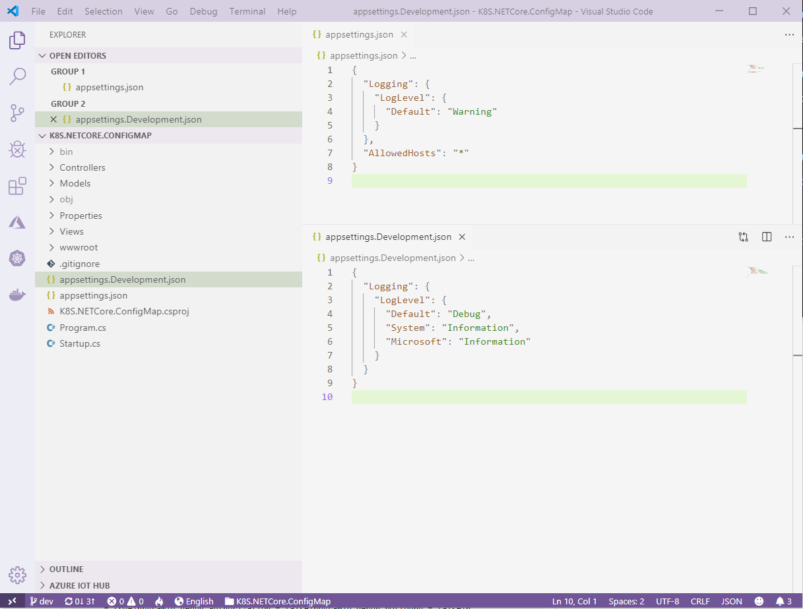Close the appsettings.json tab

click(x=404, y=34)
